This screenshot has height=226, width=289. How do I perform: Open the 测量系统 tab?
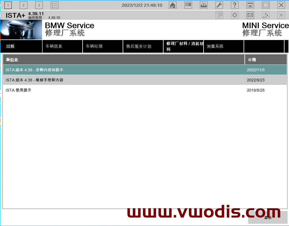[224, 46]
